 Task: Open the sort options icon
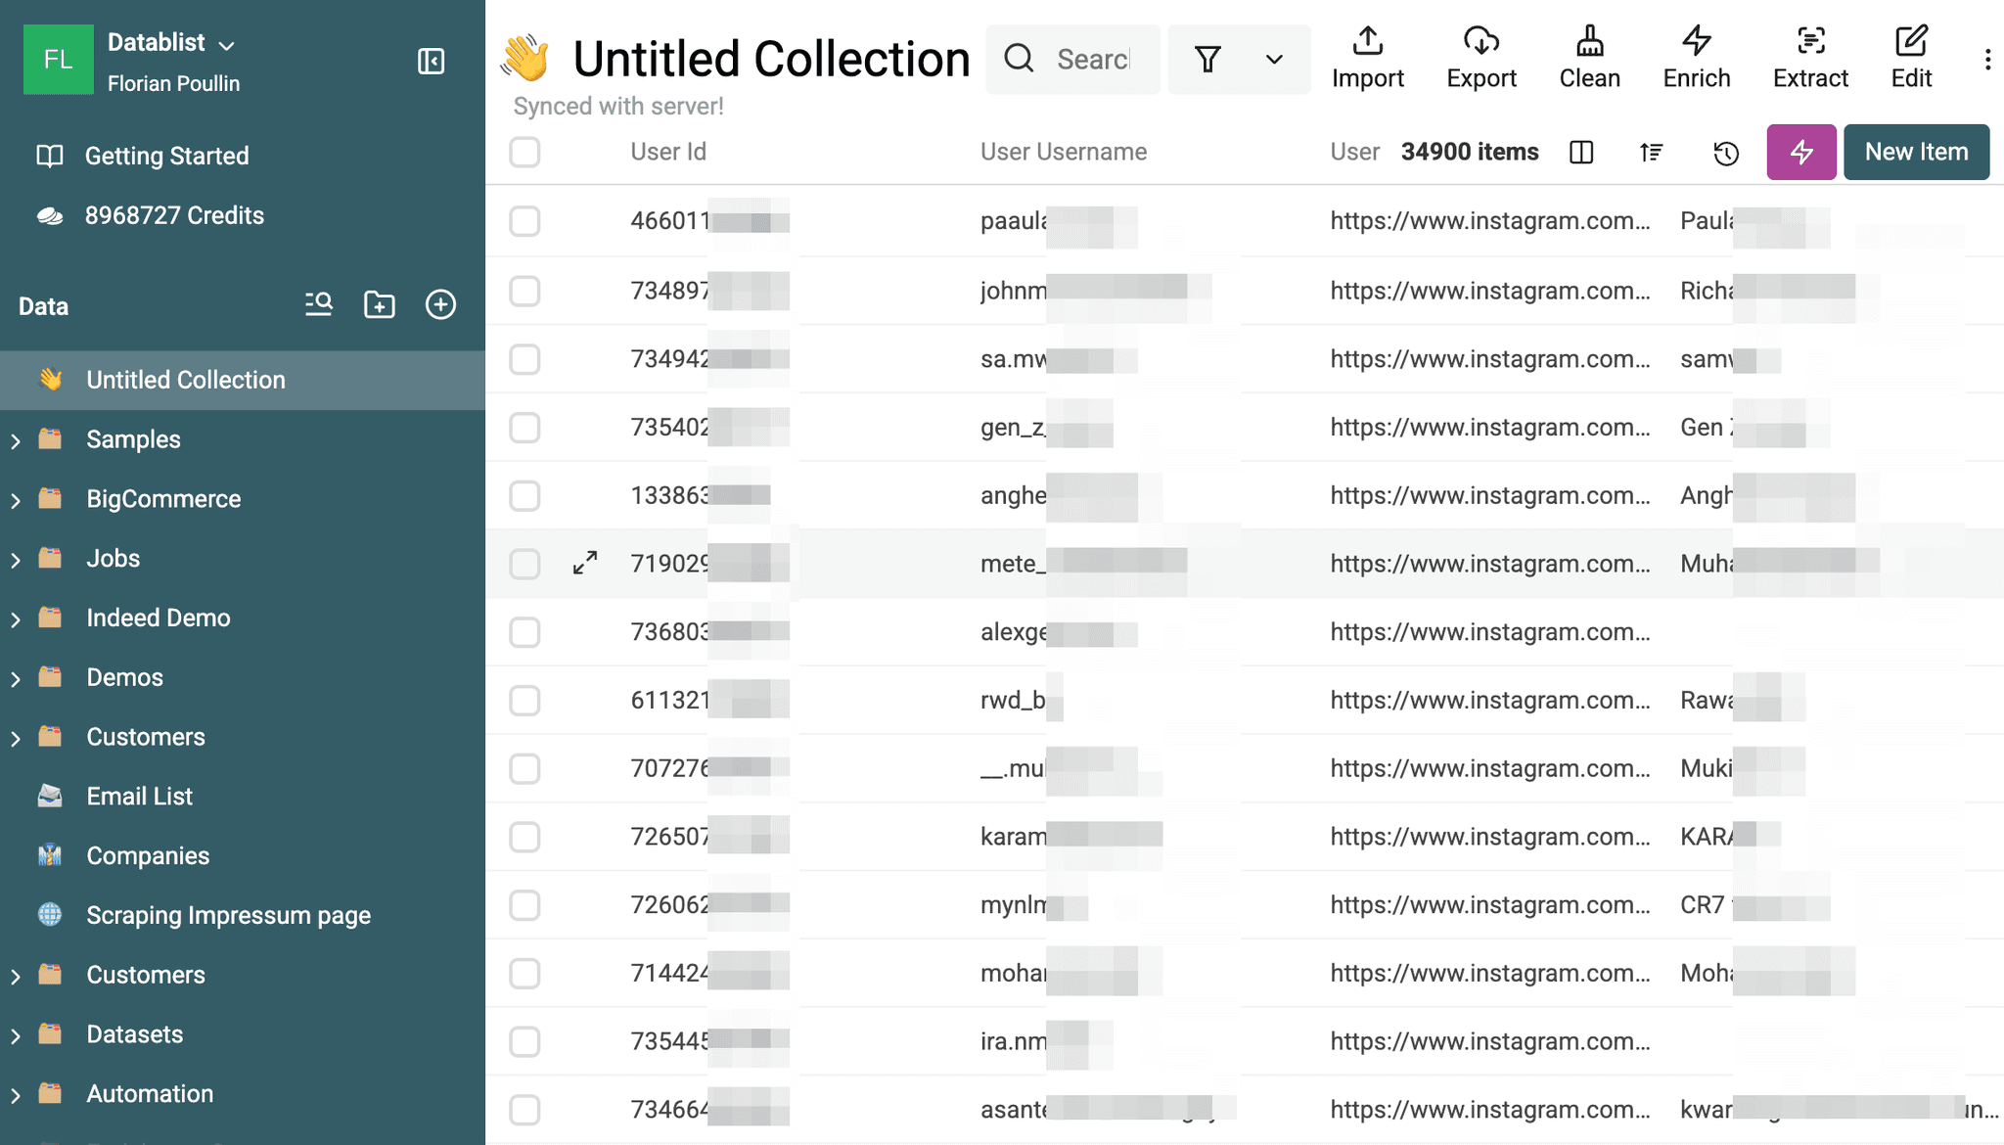click(x=1651, y=152)
